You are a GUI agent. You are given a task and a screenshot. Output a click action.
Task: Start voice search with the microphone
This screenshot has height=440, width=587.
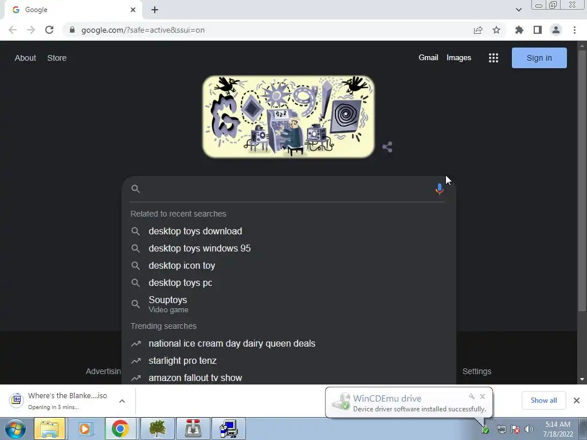tap(440, 189)
